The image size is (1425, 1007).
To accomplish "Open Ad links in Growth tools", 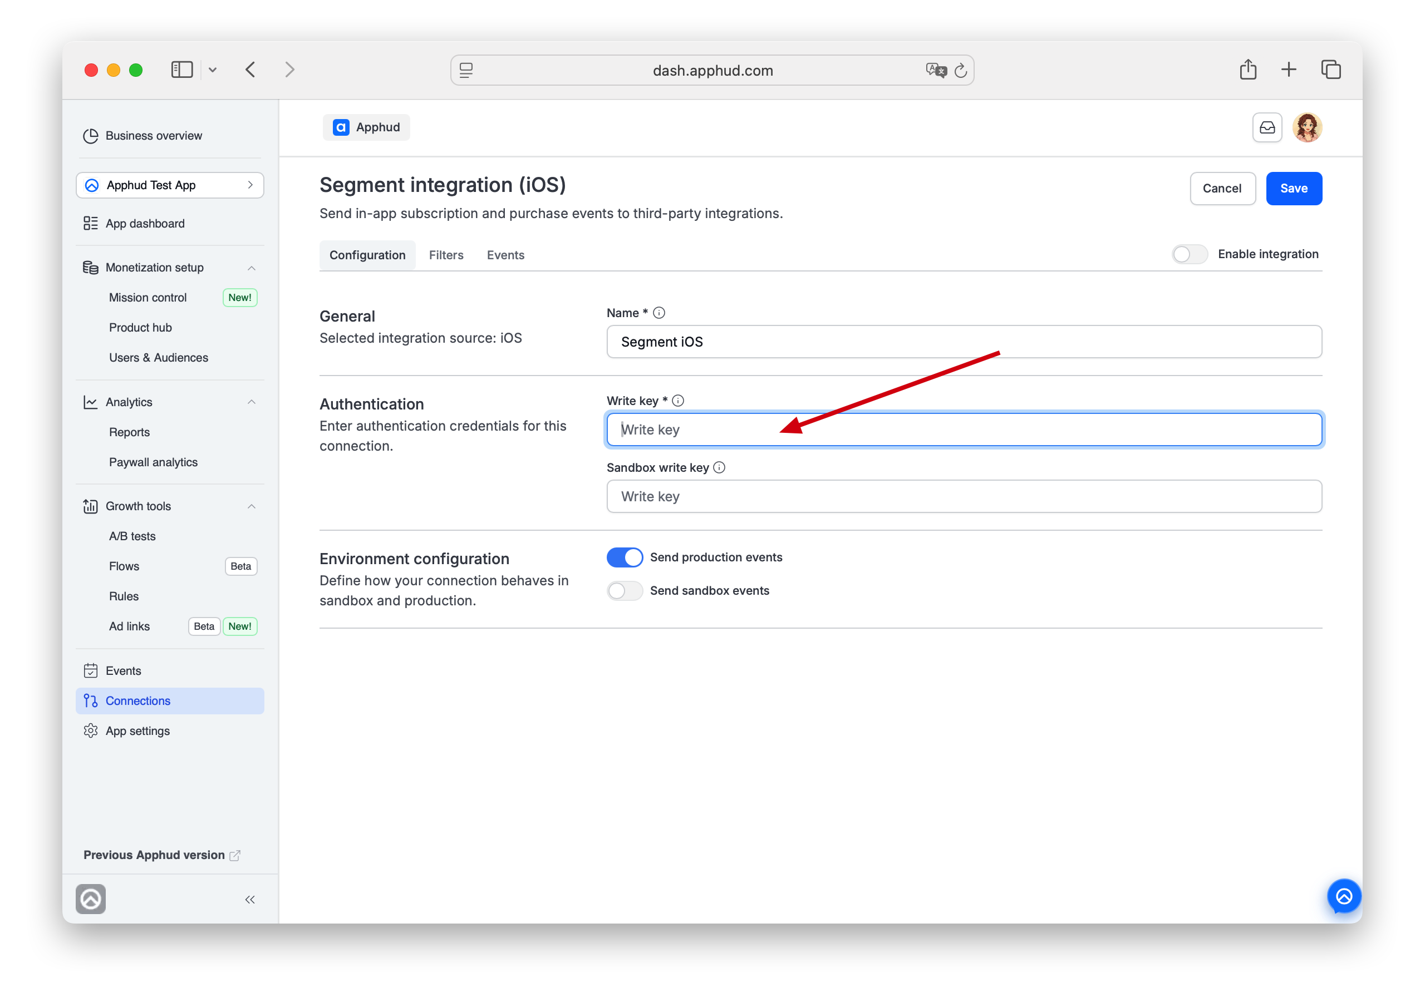I will coord(129,626).
